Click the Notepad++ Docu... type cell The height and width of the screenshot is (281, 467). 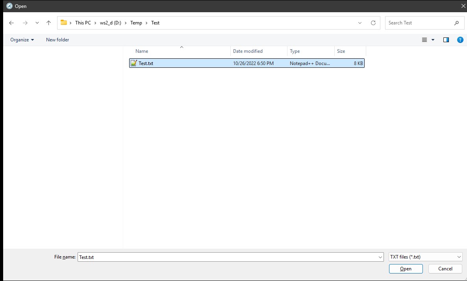(310, 63)
